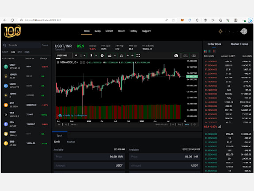The height and width of the screenshot is (191, 254).
Task: Click the 100mi logo
Action: [x=12, y=31]
